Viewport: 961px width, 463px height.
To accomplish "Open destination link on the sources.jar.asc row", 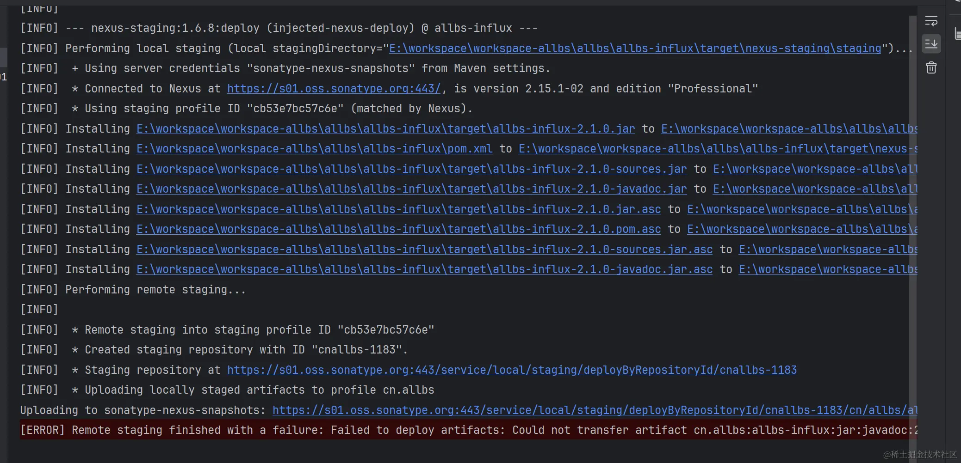I will pyautogui.click(x=828, y=250).
